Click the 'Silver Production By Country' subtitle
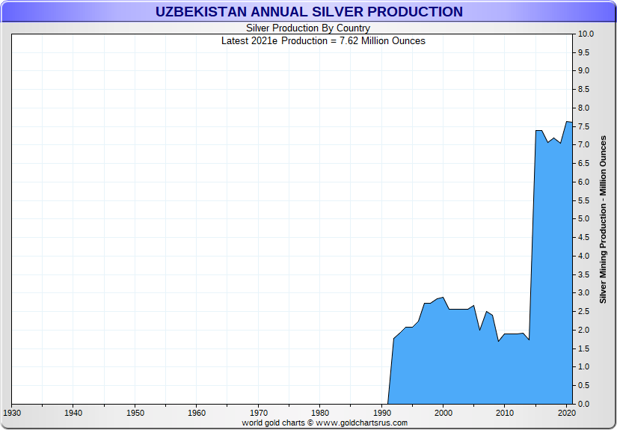 pos(308,28)
